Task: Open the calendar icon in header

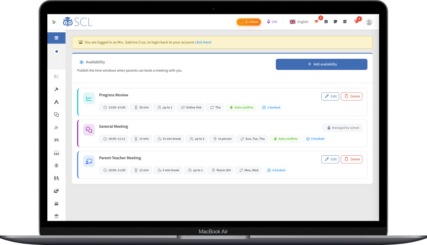Action: coord(326,22)
